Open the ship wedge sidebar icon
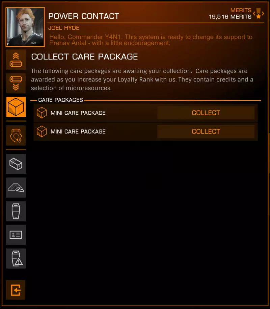 click(16, 188)
